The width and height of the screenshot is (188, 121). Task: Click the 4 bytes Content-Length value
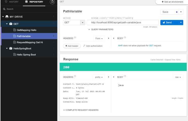click(x=80, y=88)
